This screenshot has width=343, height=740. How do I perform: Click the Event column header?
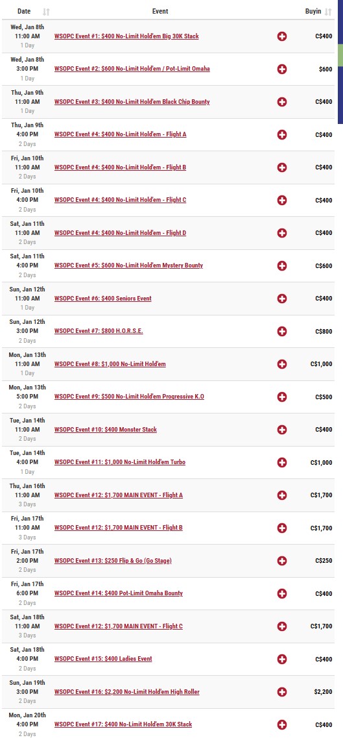[x=160, y=11]
